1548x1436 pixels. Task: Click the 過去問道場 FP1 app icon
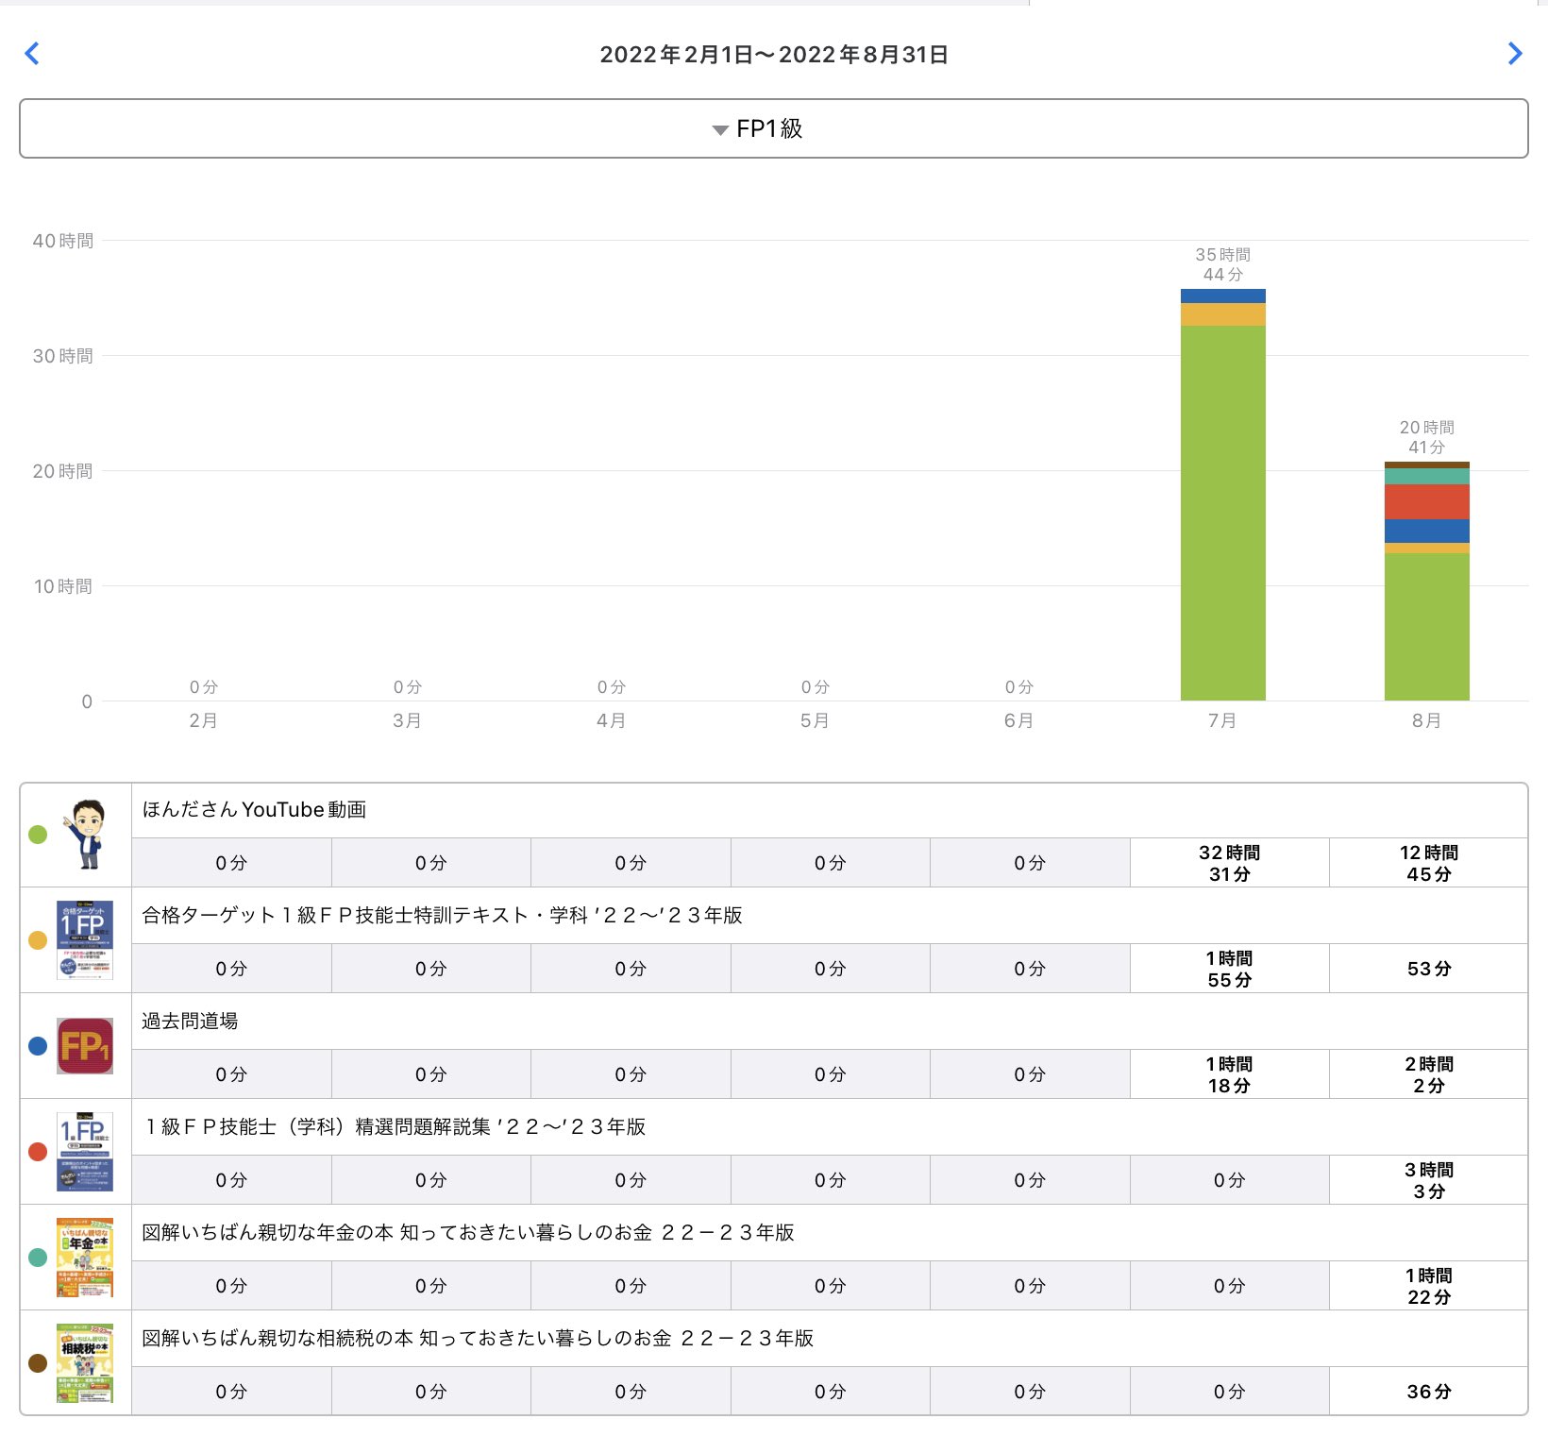pyautogui.click(x=85, y=1046)
